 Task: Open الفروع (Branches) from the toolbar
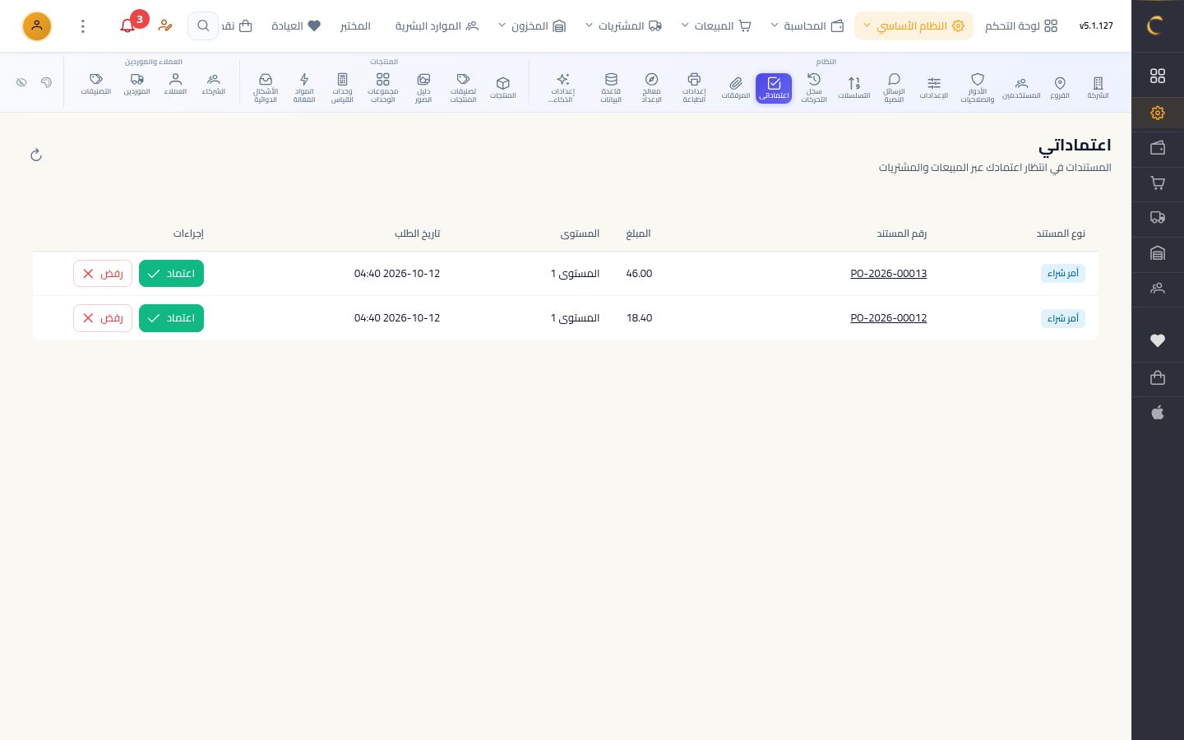point(1060,87)
